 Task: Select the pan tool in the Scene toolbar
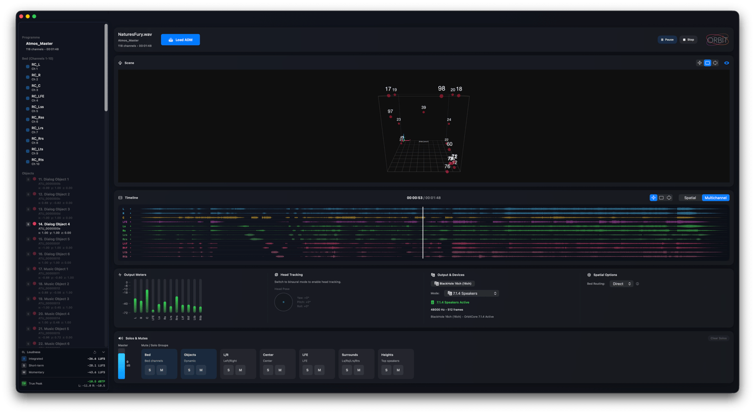point(700,63)
